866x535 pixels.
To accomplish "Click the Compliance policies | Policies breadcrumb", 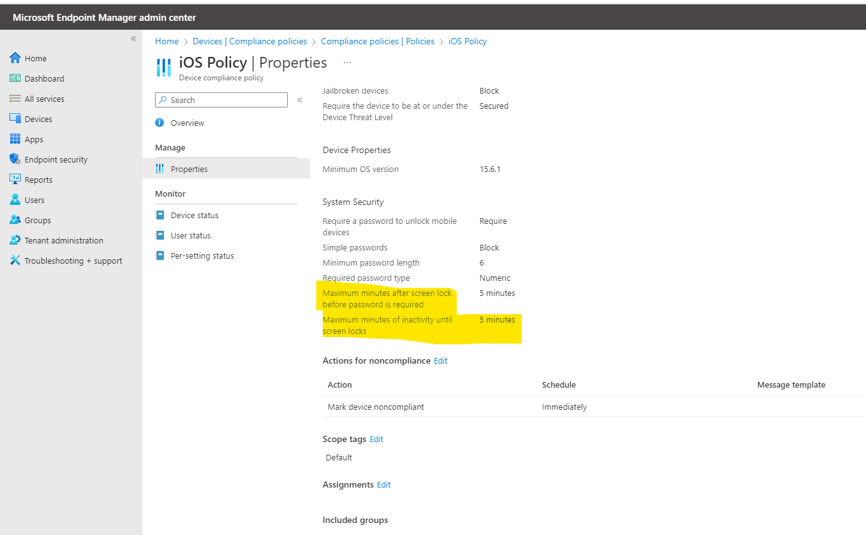I will click(x=378, y=41).
